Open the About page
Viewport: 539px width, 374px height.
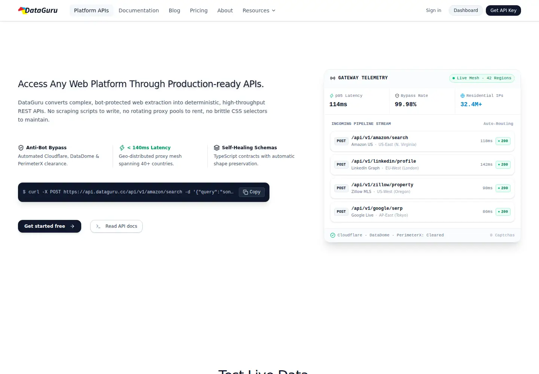225,10
